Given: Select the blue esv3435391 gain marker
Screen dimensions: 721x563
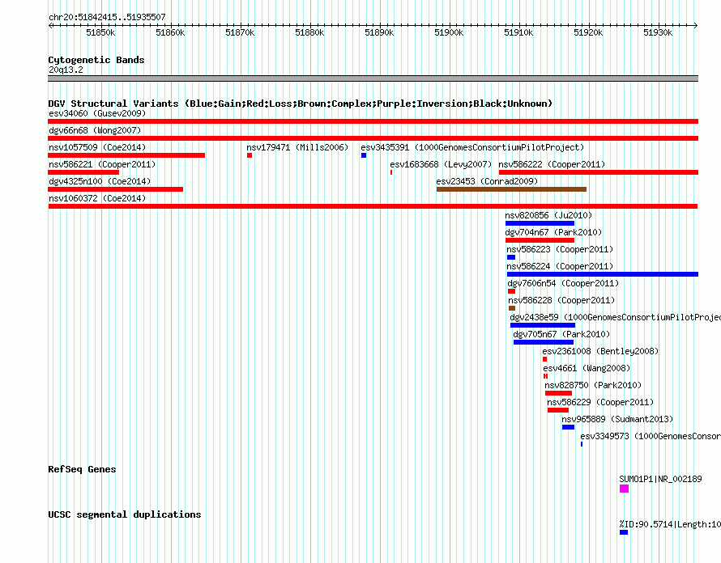Looking at the screenshot, I should point(364,155).
